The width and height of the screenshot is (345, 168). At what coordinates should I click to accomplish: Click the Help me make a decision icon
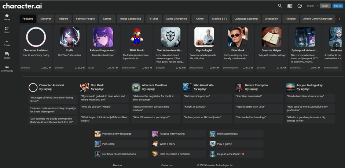point(155,154)
